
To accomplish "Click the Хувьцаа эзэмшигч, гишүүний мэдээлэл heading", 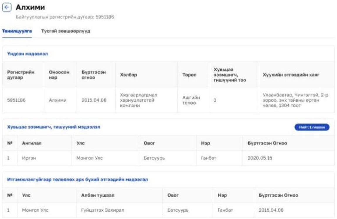I will point(54,127).
